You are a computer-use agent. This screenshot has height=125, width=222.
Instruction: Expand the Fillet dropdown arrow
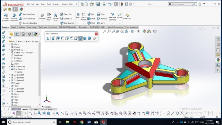point(78,24)
